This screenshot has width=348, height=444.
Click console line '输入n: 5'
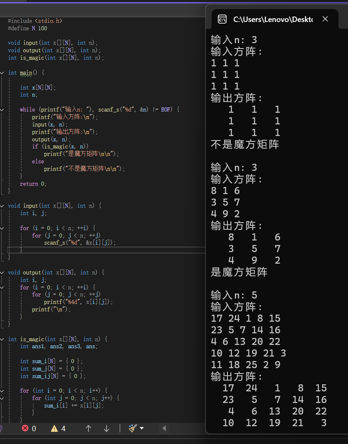pyautogui.click(x=234, y=295)
